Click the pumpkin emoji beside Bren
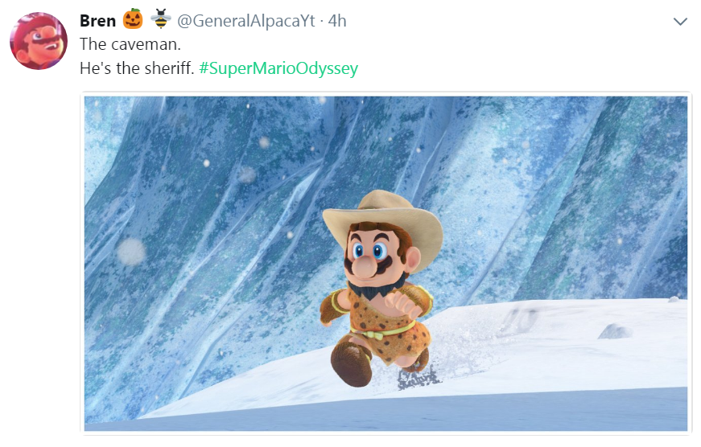 coord(133,19)
